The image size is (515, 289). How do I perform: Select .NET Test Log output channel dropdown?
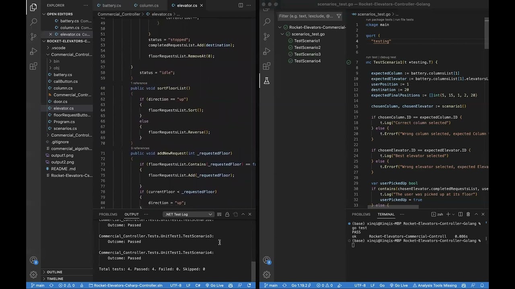coord(188,214)
